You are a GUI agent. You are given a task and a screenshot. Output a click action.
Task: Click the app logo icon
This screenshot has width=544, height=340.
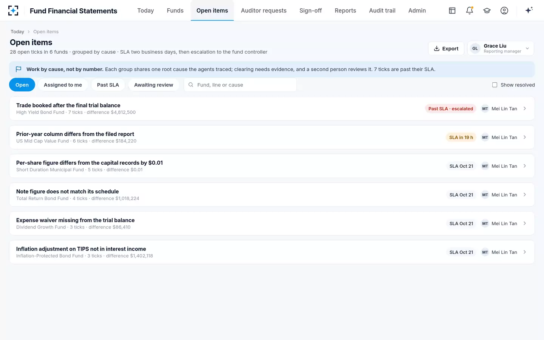click(x=13, y=11)
